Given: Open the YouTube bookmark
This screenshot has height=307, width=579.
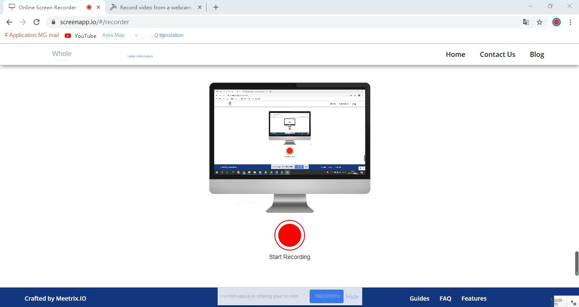Looking at the screenshot, I should (x=81, y=36).
